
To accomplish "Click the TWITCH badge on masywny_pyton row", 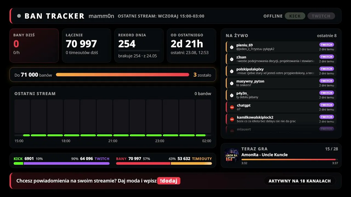I will point(326,81).
